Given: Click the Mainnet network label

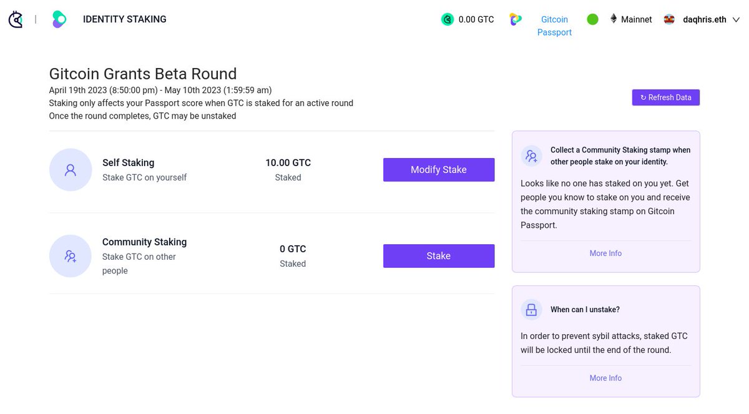Looking at the screenshot, I should pos(637,19).
